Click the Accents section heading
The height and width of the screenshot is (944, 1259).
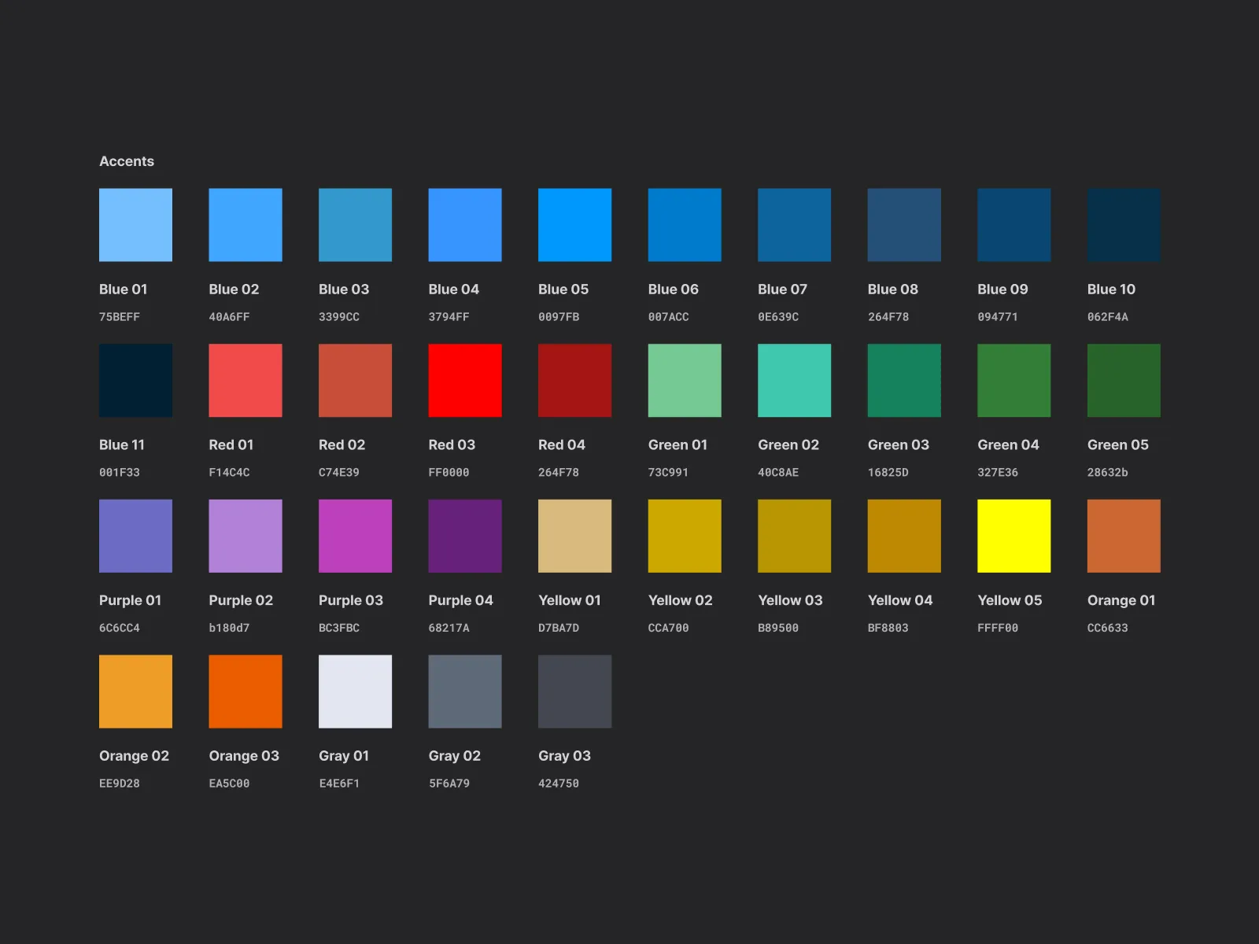coord(127,160)
